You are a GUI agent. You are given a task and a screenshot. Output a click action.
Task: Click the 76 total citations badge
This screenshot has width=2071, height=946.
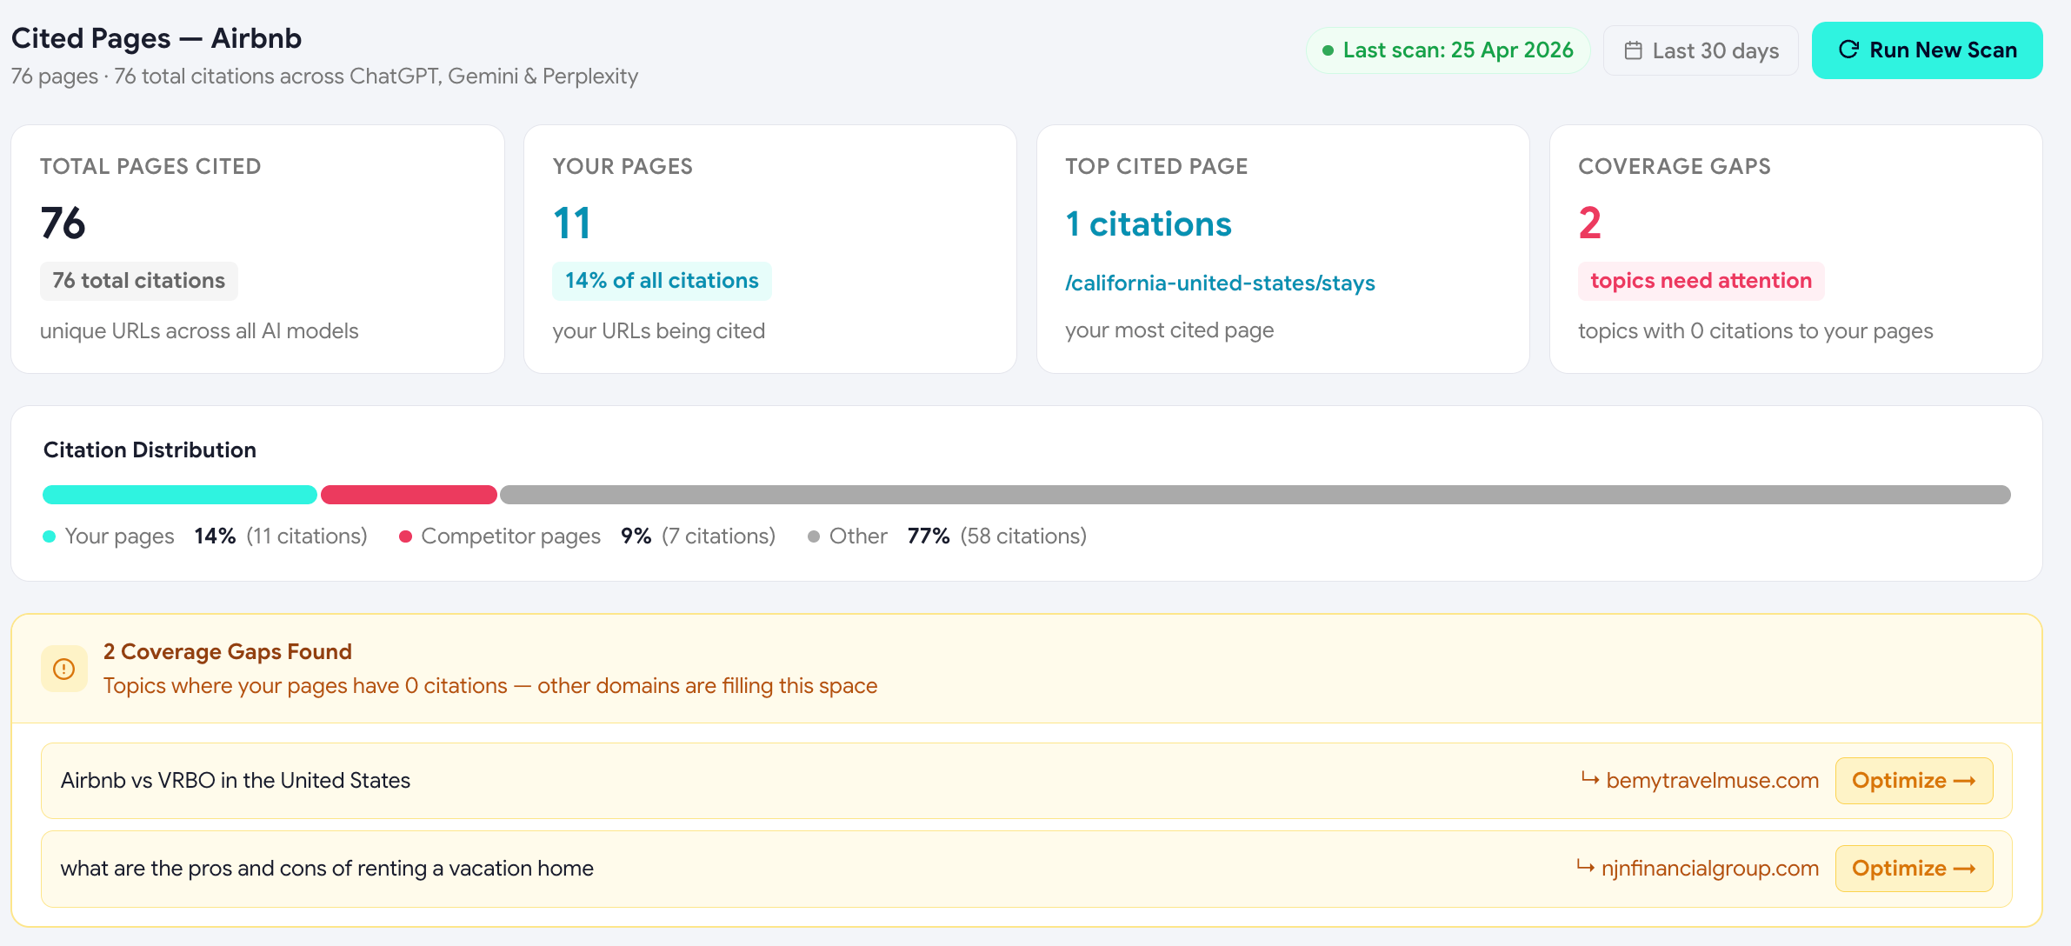point(139,281)
